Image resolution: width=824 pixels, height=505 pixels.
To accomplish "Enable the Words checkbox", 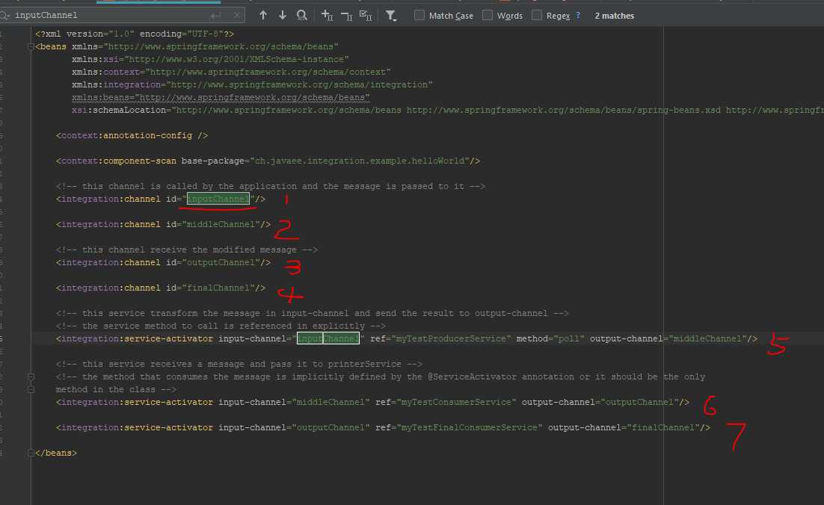I will point(488,15).
